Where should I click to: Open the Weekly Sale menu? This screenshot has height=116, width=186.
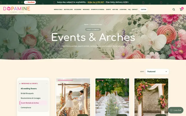(58, 10)
